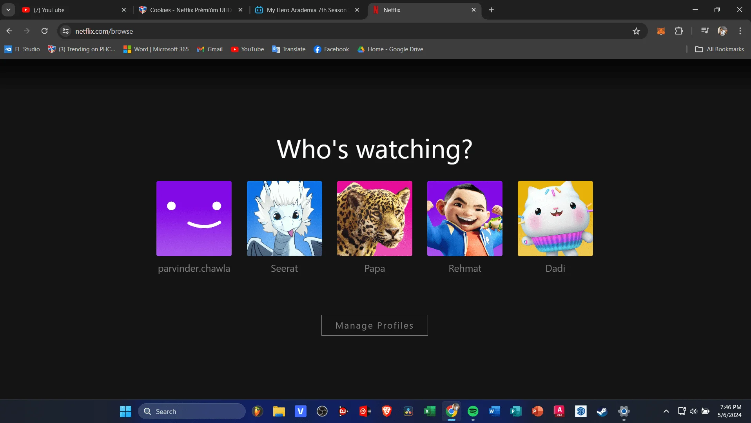Click the parvinder.chawla name label
751x423 pixels.
point(194,269)
